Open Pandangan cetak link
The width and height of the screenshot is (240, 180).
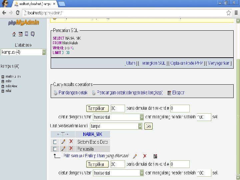click(73, 93)
